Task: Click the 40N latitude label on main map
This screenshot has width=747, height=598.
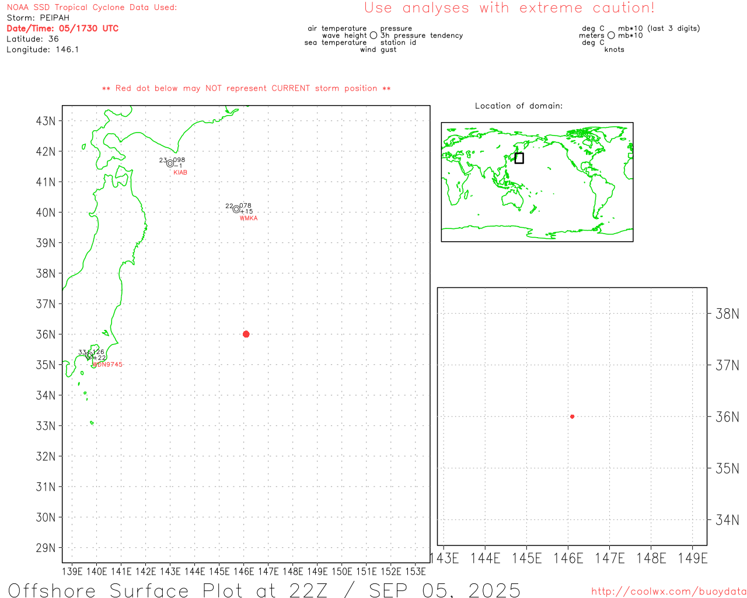Action: pos(46,213)
